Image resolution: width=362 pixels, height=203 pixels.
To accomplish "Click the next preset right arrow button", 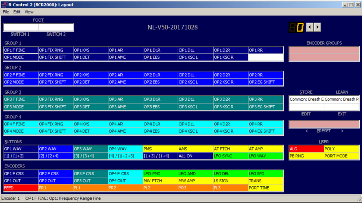I will click(317, 27).
